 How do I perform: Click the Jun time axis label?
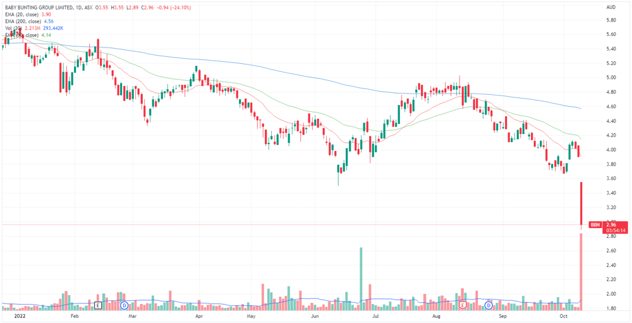pyautogui.click(x=315, y=317)
